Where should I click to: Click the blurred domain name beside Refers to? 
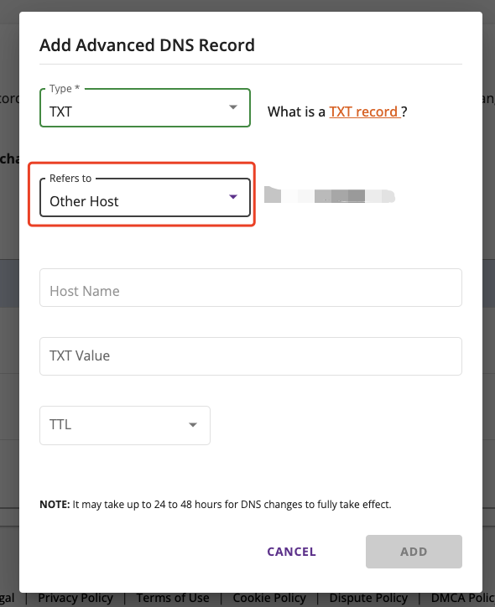tap(329, 195)
